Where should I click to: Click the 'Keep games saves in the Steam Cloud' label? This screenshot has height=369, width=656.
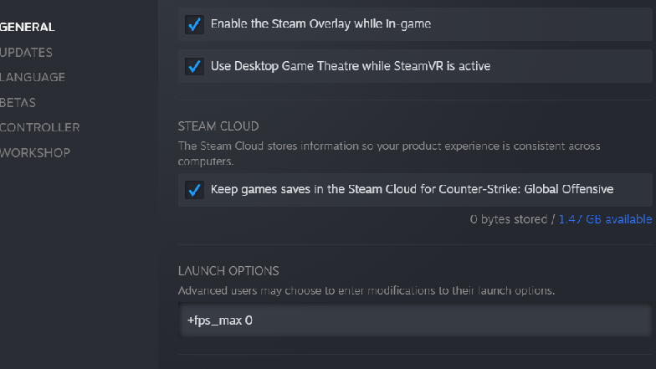(412, 189)
